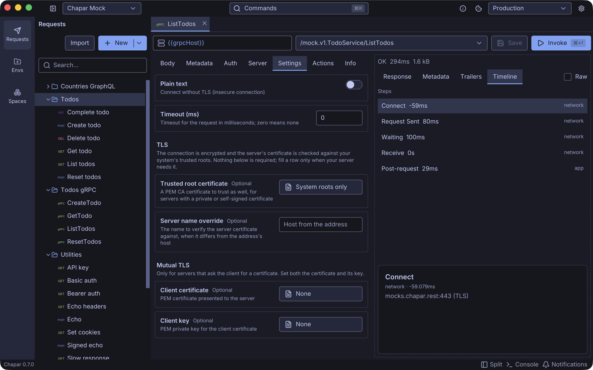Open Spaces in the sidebar
This screenshot has width=593, height=370.
pyautogui.click(x=17, y=96)
